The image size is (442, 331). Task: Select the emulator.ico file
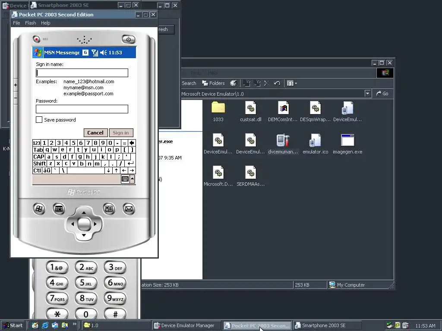(315, 144)
